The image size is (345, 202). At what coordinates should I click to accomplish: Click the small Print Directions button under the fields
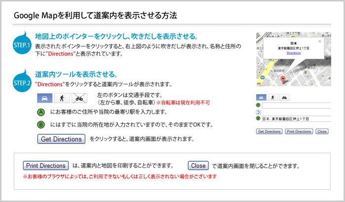pos(299,132)
